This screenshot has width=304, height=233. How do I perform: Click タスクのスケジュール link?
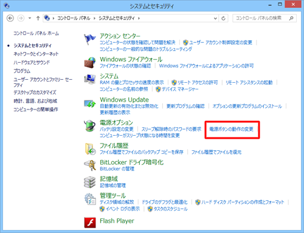tap(171, 209)
